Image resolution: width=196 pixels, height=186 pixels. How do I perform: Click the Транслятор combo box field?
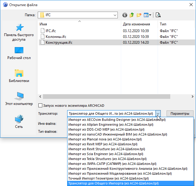coord(114,113)
